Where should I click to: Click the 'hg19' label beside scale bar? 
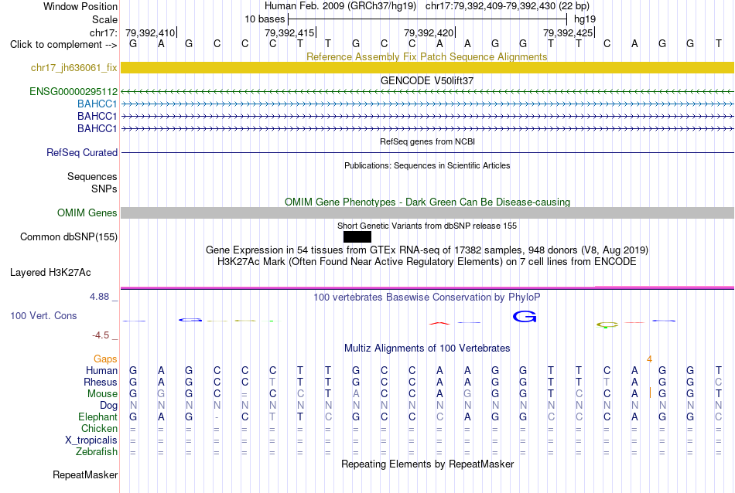[585, 19]
